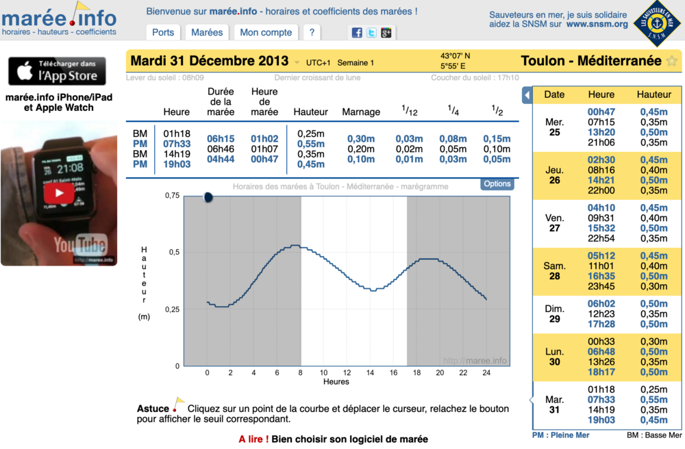Screen dimensions: 685x449
Task: Select Mar. 31 in the week list
Action: coord(554,405)
